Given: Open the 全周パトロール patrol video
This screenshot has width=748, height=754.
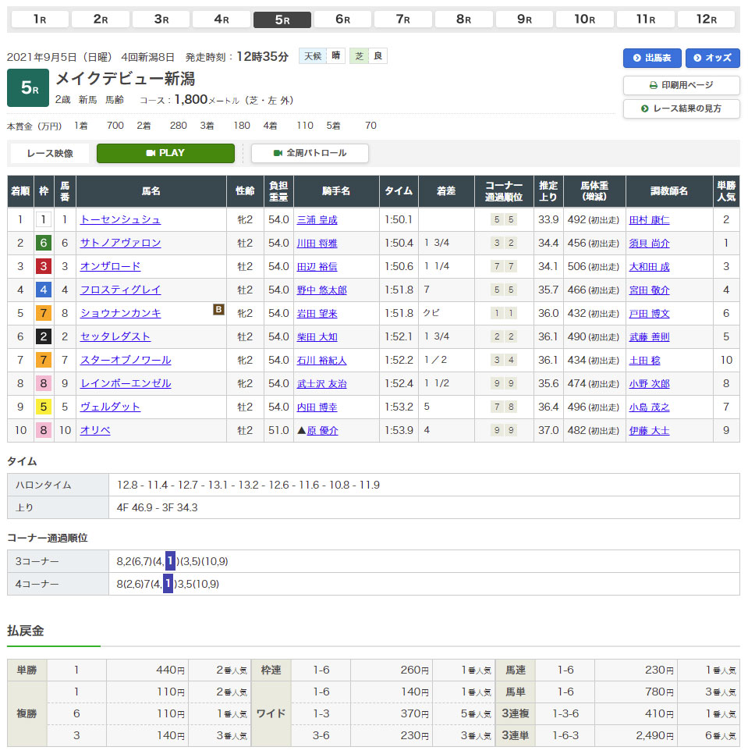Looking at the screenshot, I should [x=310, y=153].
